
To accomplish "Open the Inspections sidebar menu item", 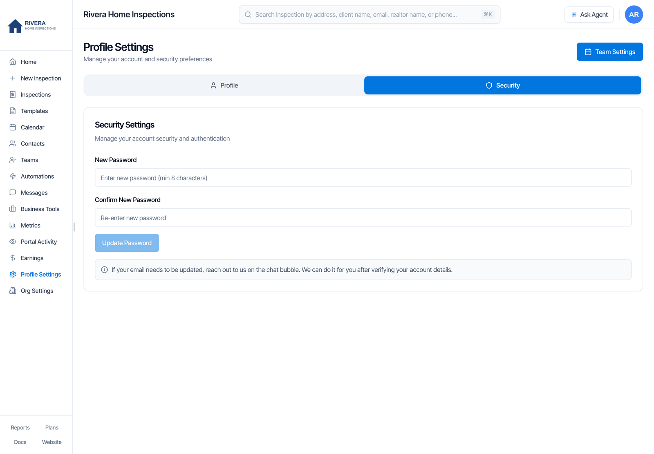I will point(36,94).
